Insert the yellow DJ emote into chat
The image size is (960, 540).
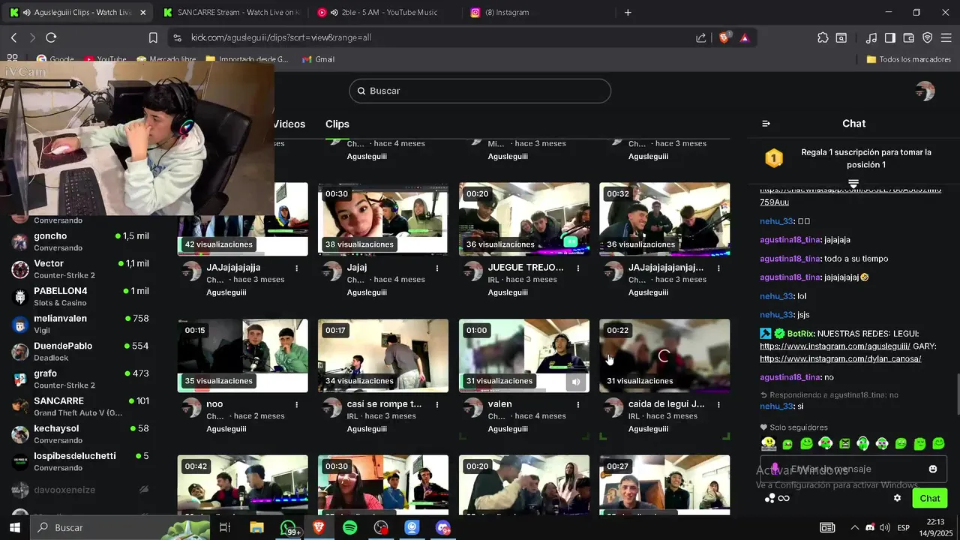coord(769,444)
